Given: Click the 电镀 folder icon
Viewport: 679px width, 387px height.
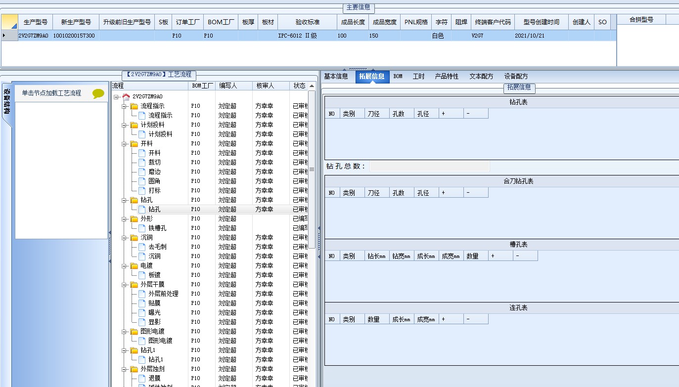Looking at the screenshot, I should click(x=134, y=265).
